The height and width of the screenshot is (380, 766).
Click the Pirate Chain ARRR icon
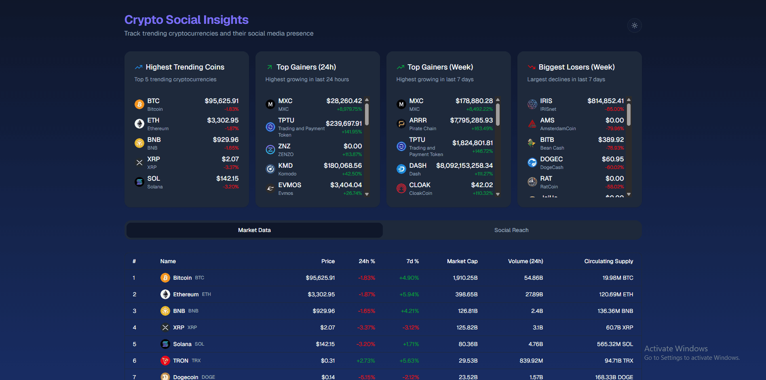pyautogui.click(x=401, y=124)
